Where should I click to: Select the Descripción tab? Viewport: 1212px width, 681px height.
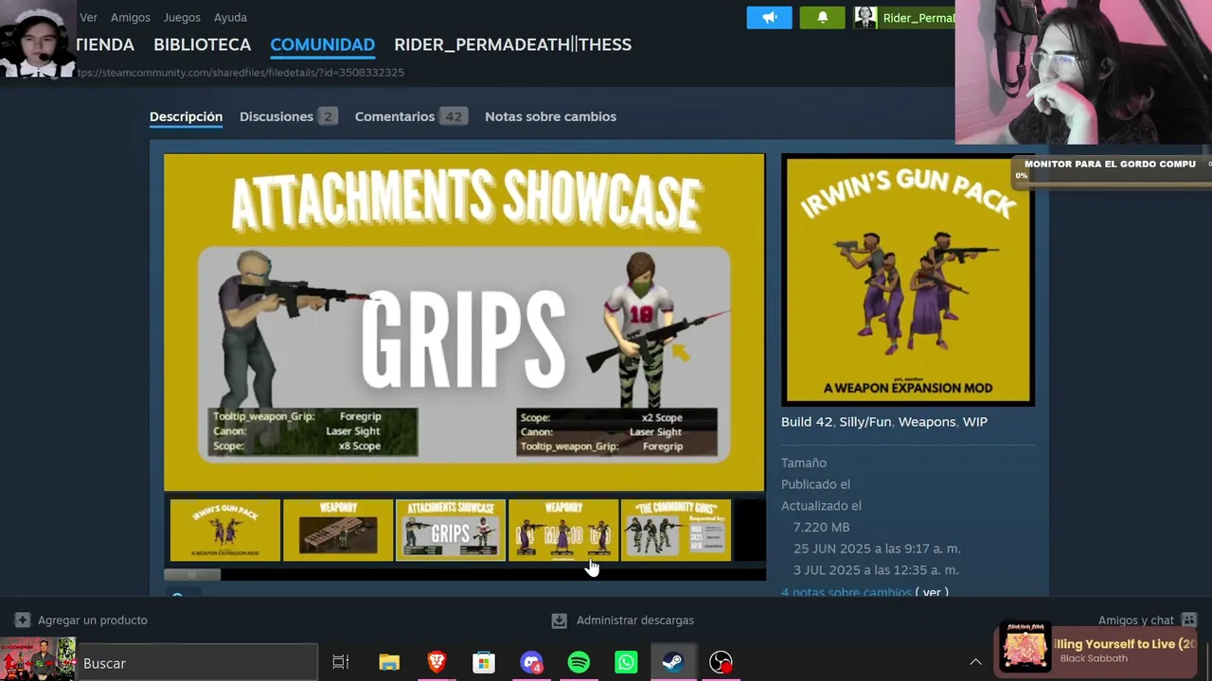(x=186, y=116)
